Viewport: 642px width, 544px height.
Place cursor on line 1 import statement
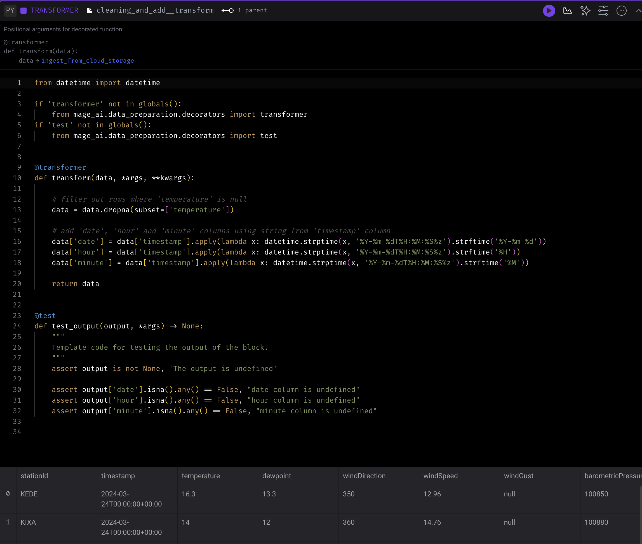pyautogui.click(x=97, y=83)
